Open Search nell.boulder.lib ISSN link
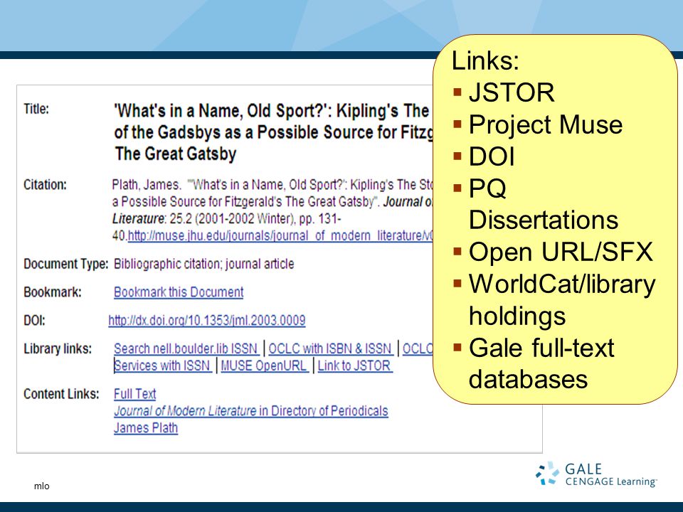This screenshot has width=683, height=512. point(186,348)
